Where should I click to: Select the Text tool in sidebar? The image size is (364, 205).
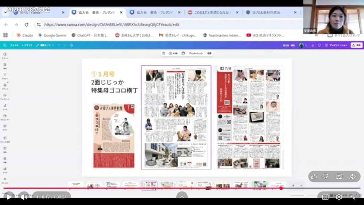click(x=5, y=76)
